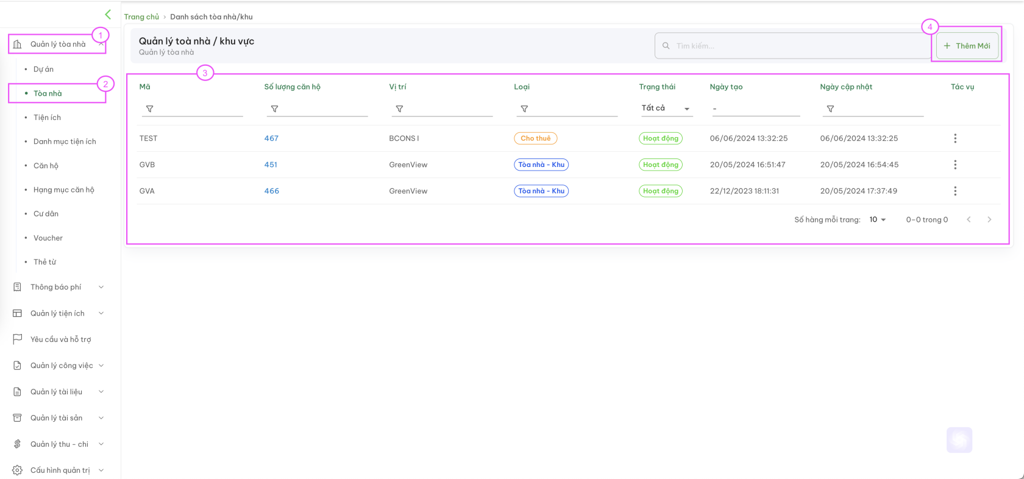Viewport: 1024px width, 479px height.
Task: Open the Dự án submenu item
Action: [x=43, y=69]
